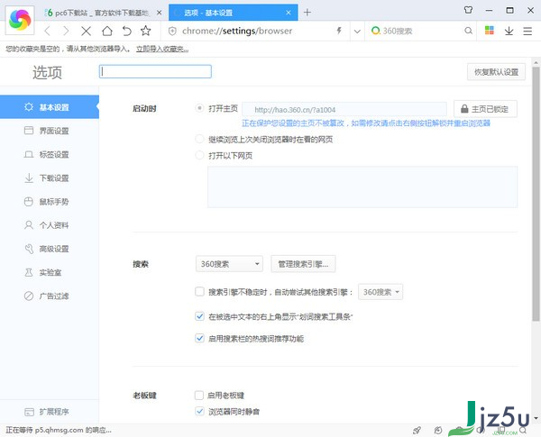Stop page loading with X icon
The width and height of the screenshot is (541, 437).
coord(86,31)
